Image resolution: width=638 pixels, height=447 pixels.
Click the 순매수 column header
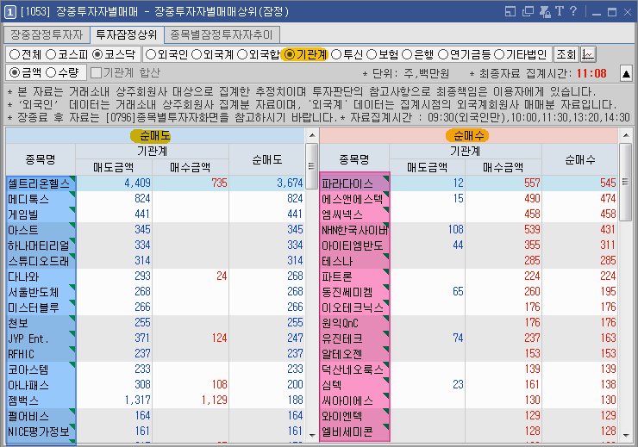pos(580,159)
